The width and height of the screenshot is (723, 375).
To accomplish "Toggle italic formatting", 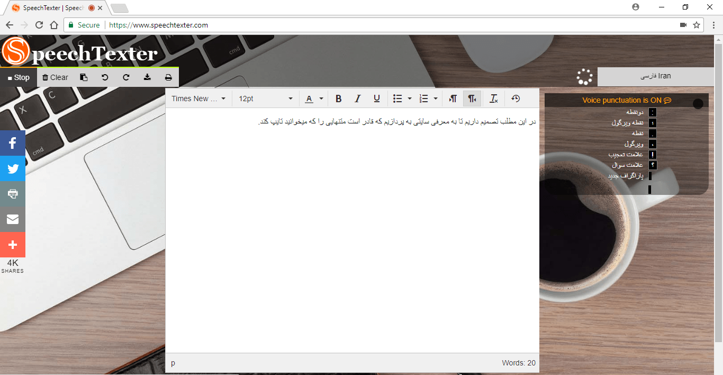I will tap(358, 99).
